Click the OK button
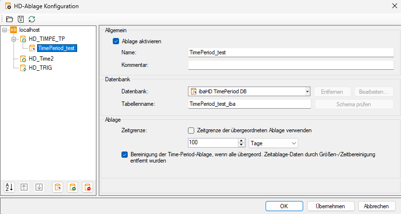 click(284, 206)
